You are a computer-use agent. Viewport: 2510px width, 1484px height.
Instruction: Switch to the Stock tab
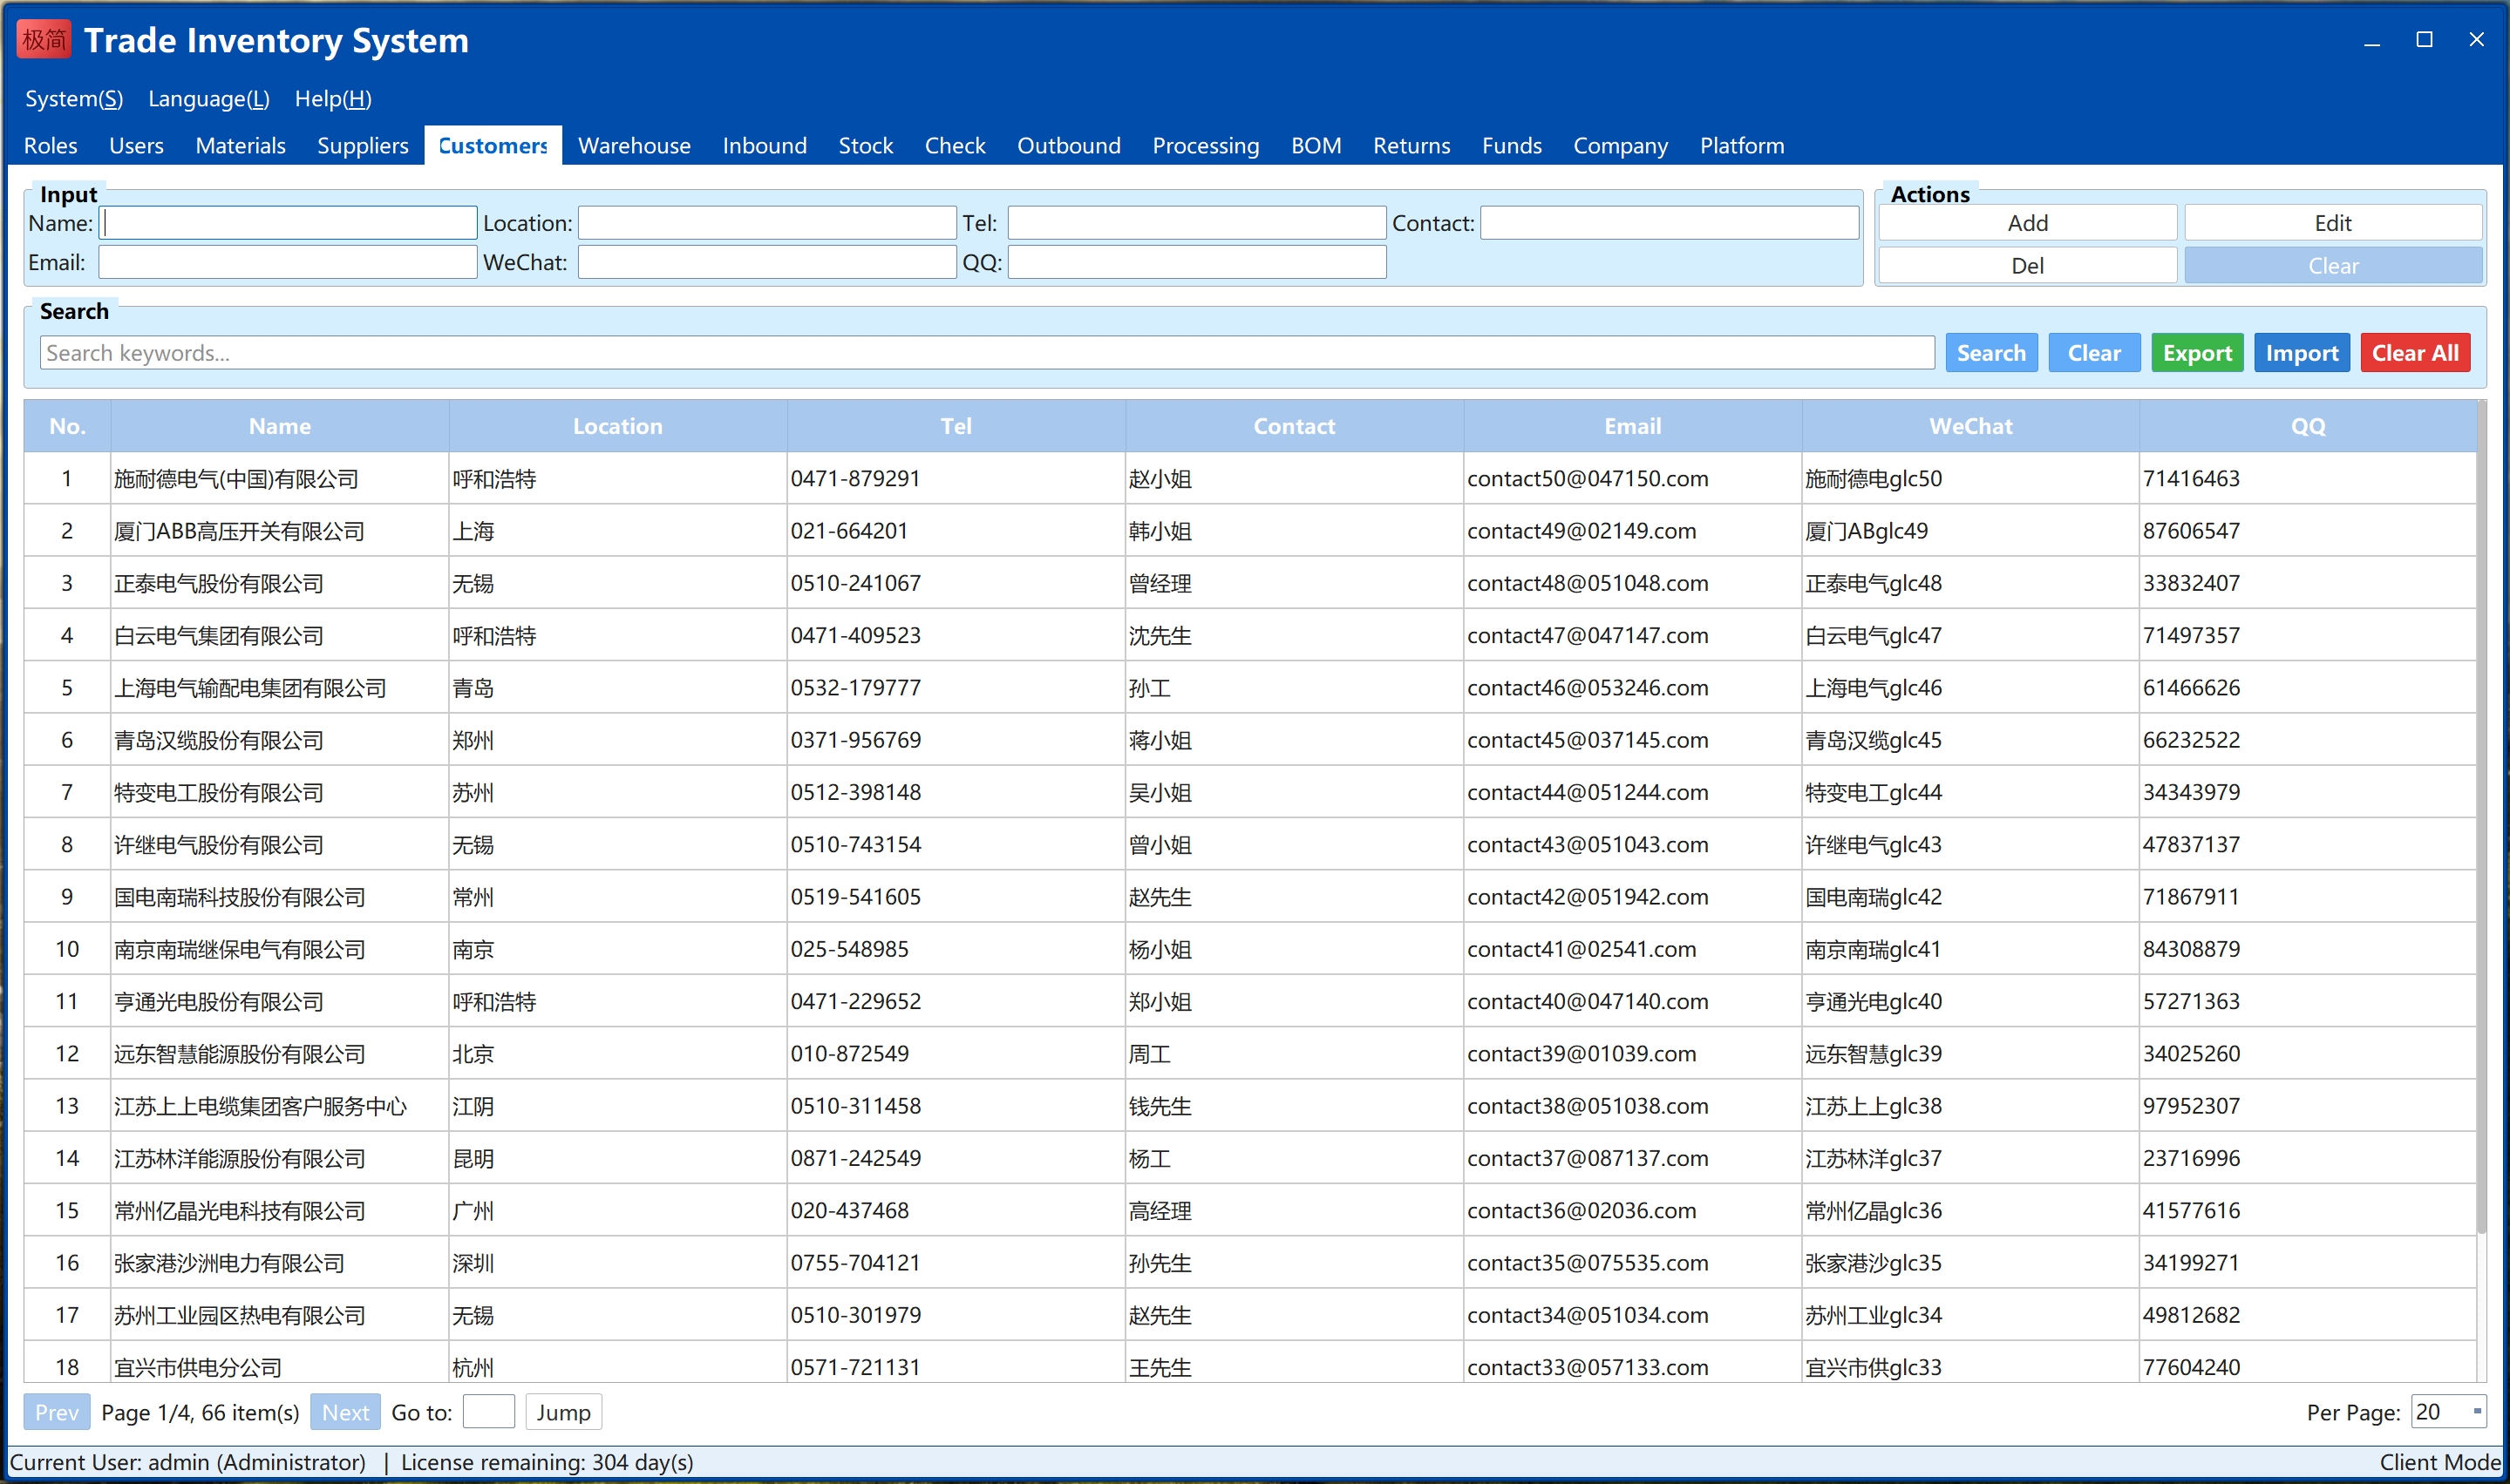866,146
